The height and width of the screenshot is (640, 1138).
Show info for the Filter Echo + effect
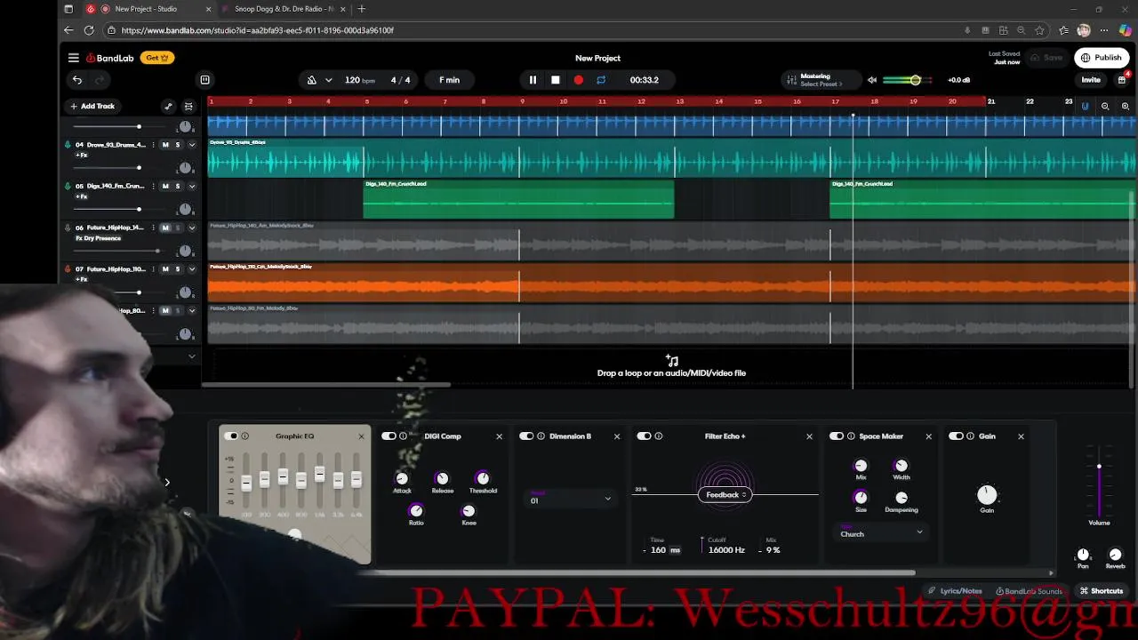point(659,436)
